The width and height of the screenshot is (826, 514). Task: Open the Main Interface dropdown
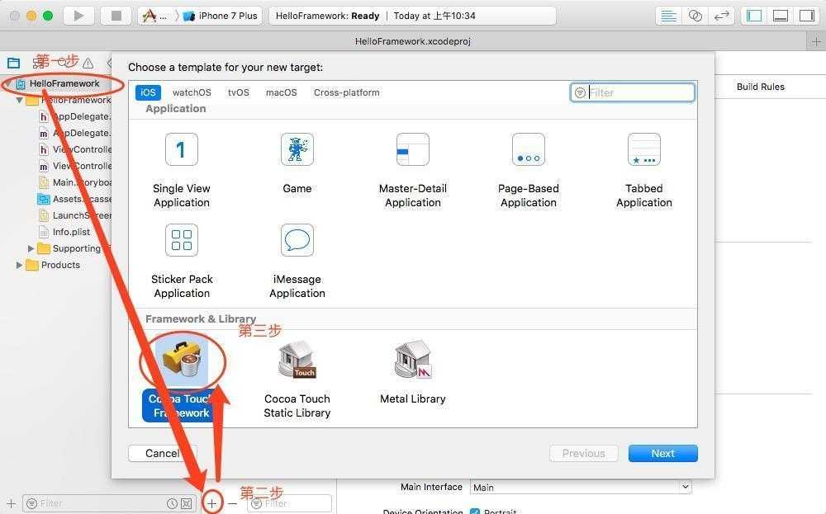point(580,487)
